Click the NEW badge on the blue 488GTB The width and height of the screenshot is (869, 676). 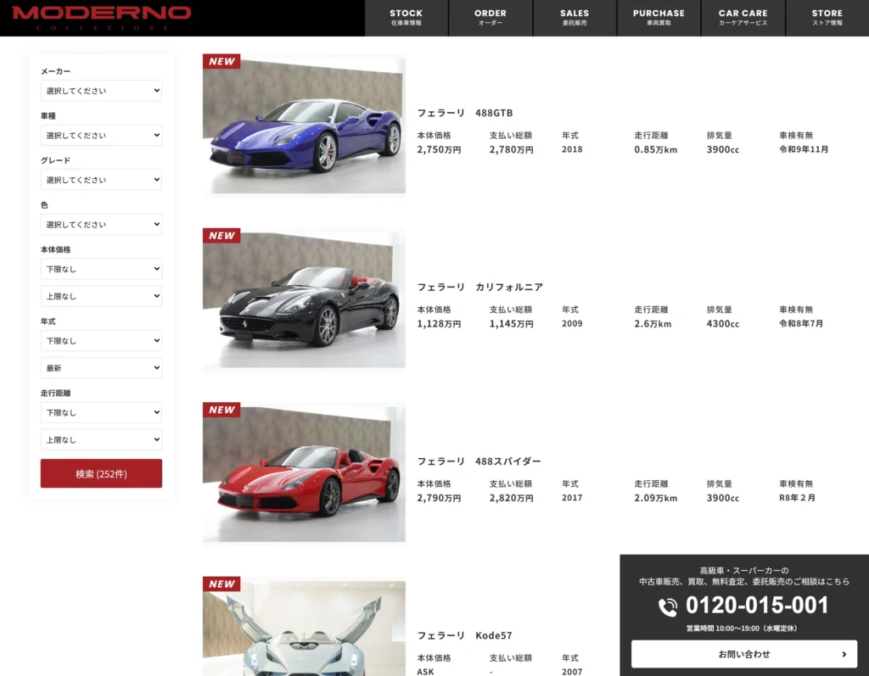[221, 61]
